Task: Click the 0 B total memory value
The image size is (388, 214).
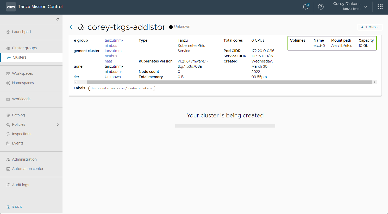Action: pos(181,77)
